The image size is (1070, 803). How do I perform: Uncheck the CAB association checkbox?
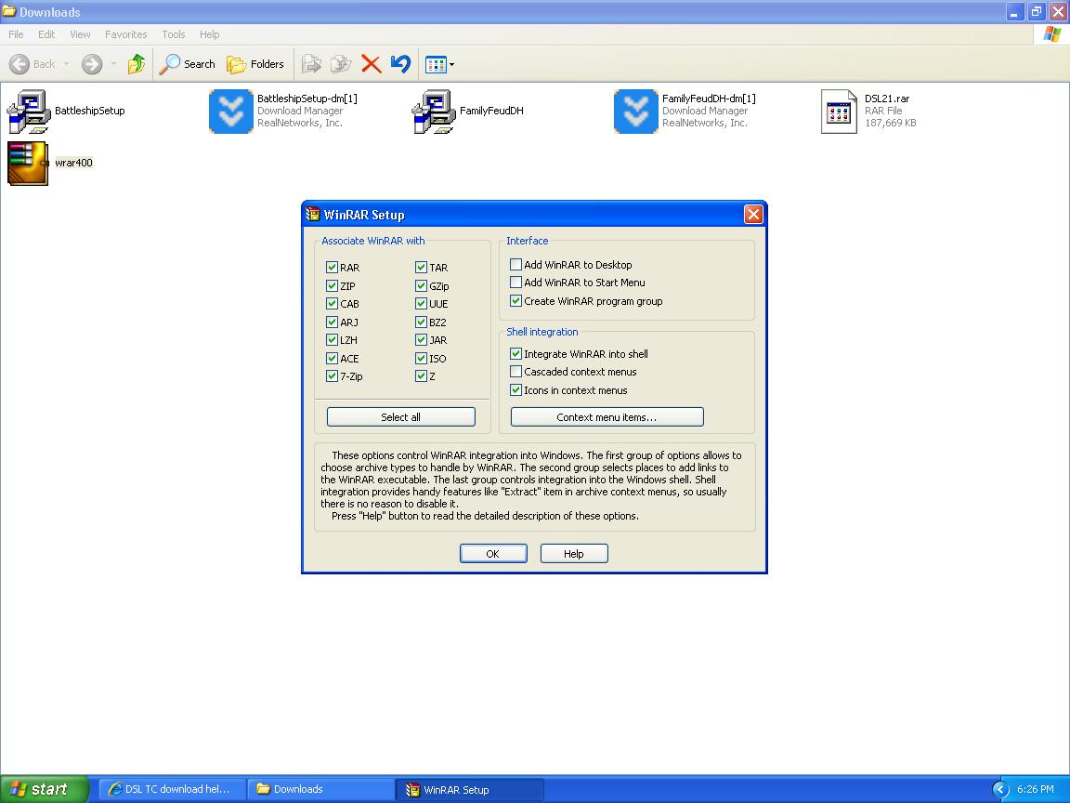coord(332,303)
